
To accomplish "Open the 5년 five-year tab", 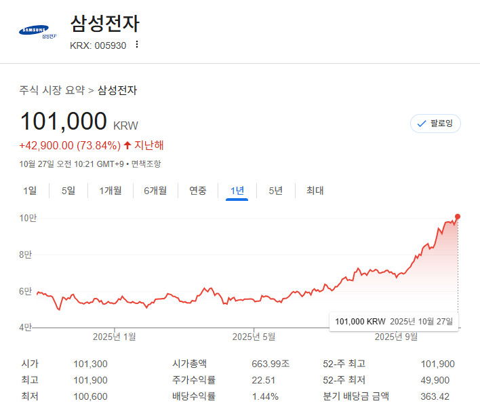I will click(275, 191).
